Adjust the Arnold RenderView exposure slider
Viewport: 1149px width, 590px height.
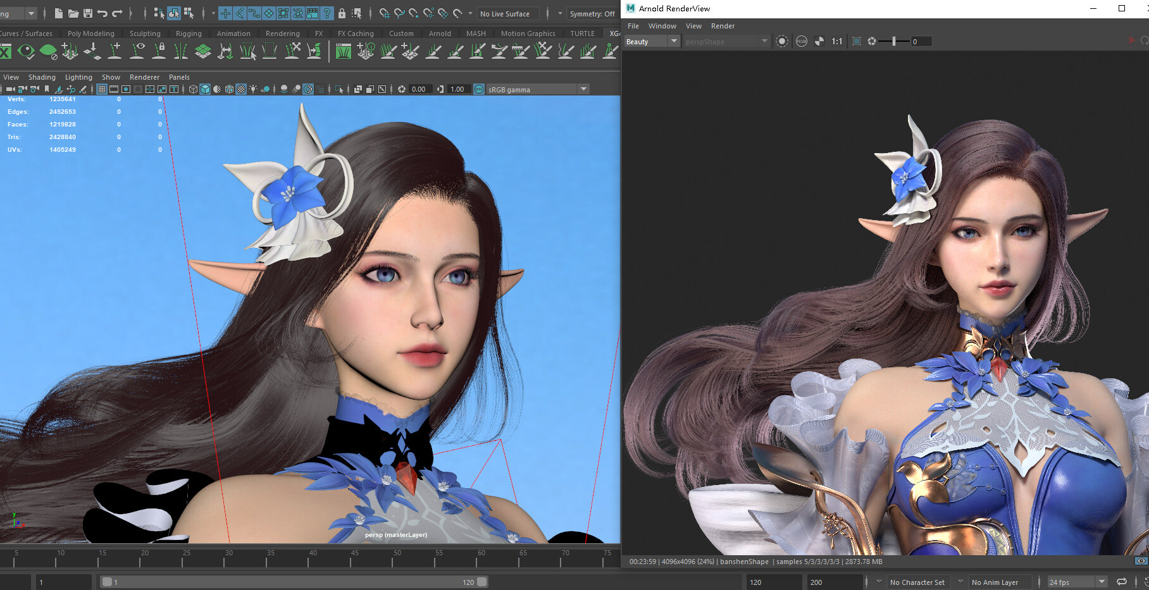coord(893,41)
